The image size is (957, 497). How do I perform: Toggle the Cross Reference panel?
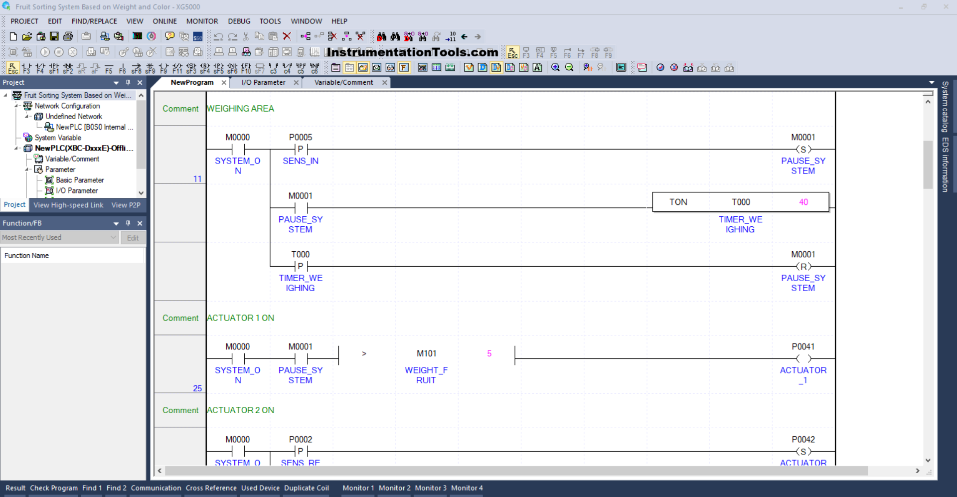(211, 488)
